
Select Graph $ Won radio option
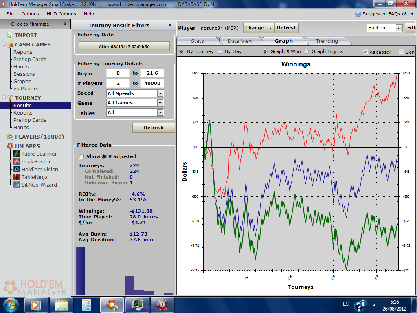[x=265, y=51]
